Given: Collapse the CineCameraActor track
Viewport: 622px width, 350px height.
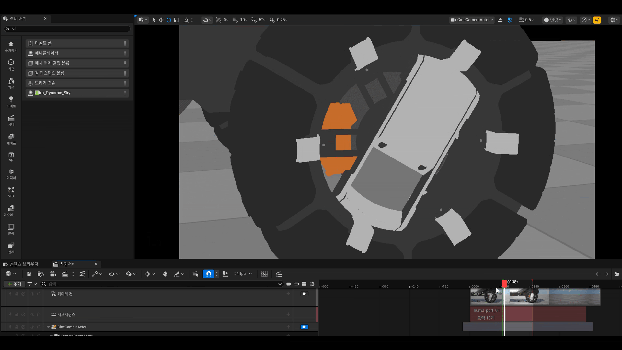Looking at the screenshot, I should (x=48, y=327).
